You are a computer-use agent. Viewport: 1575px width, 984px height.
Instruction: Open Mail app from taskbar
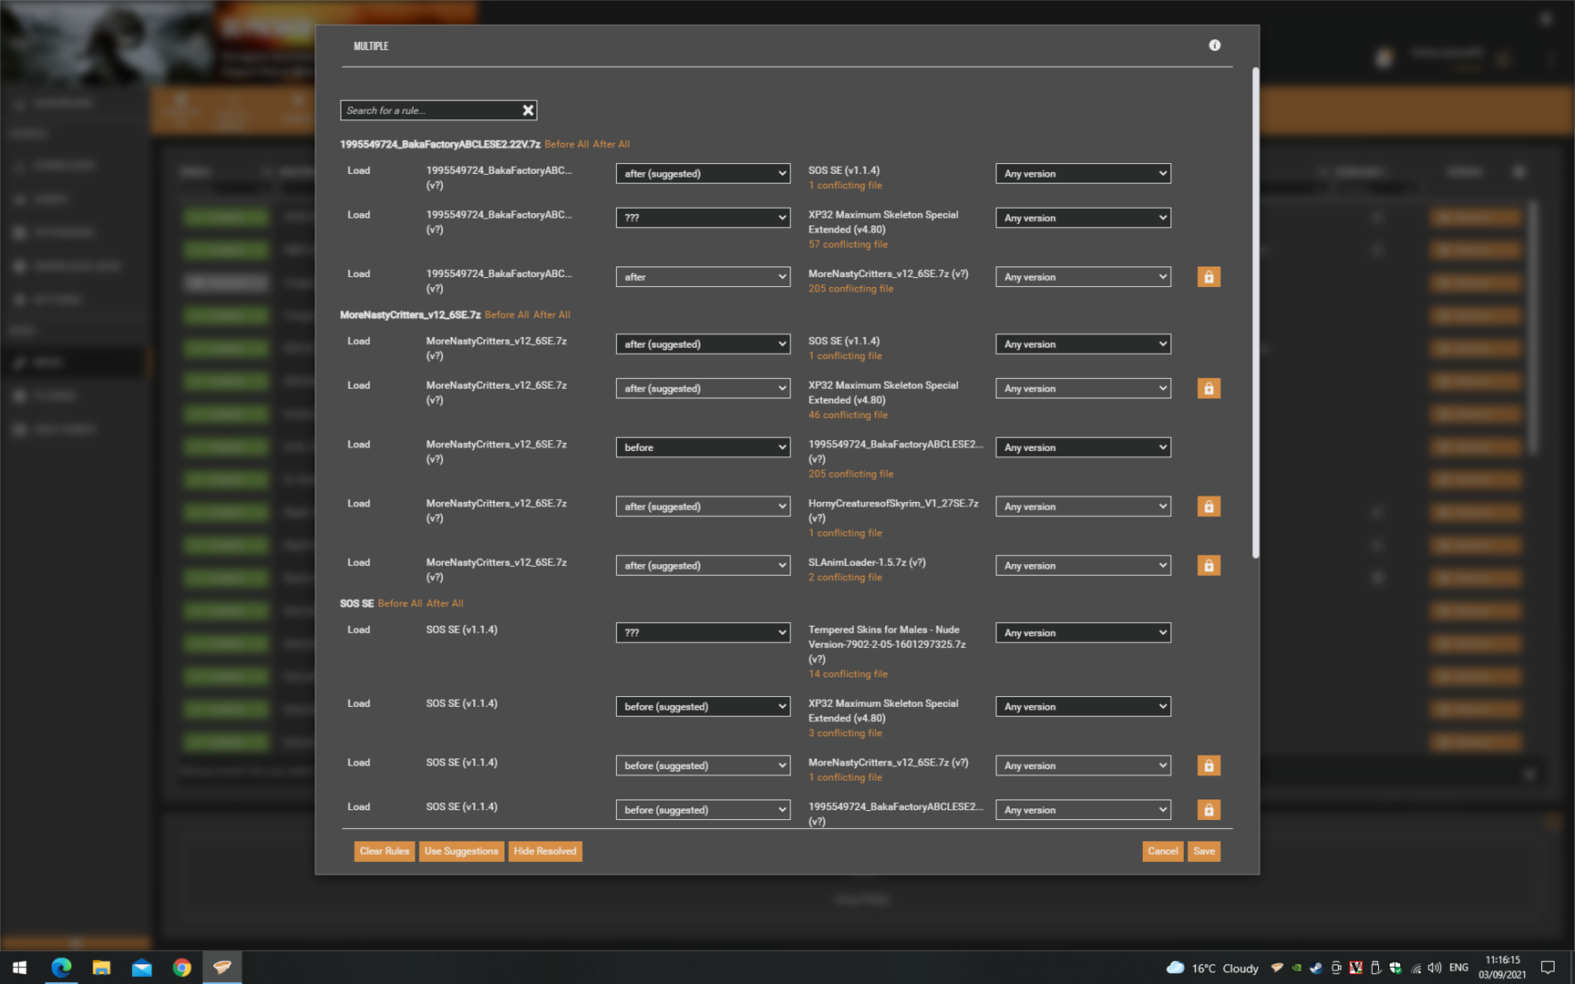pos(141,968)
